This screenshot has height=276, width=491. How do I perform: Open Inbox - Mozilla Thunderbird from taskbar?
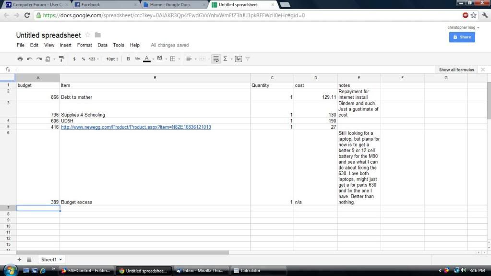(201, 271)
